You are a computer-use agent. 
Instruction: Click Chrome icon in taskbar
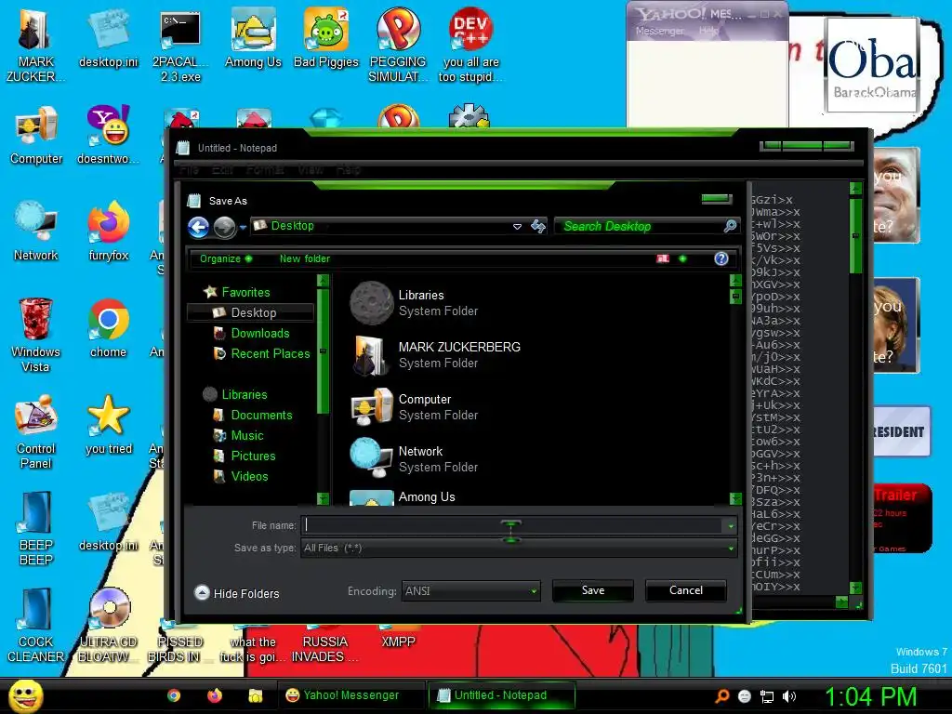click(x=174, y=695)
